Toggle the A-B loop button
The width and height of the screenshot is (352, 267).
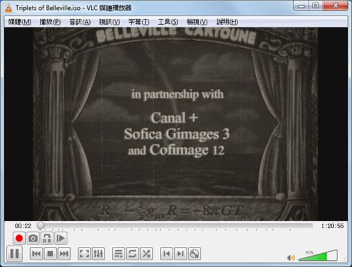pyautogui.click(x=47, y=238)
